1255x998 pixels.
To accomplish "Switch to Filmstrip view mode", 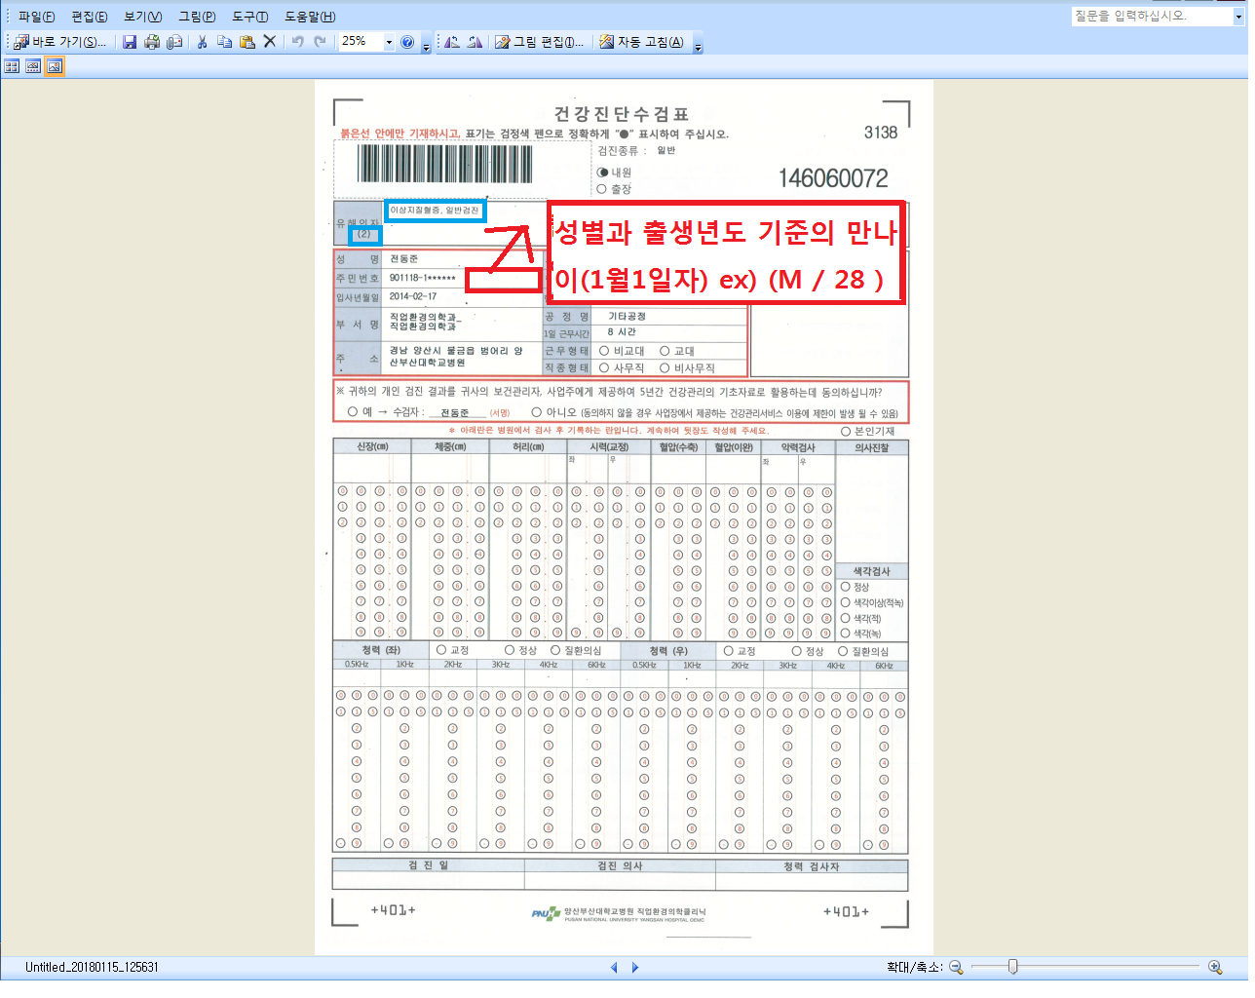I will [33, 66].
